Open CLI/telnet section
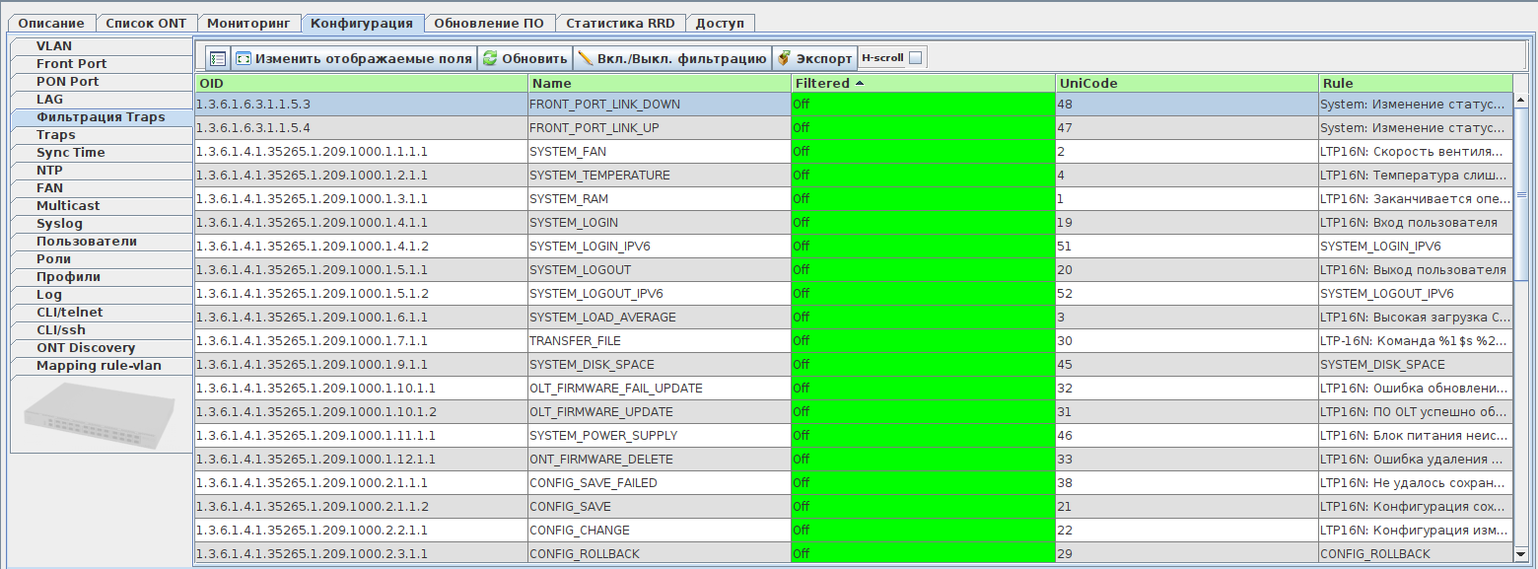Screen dimensions: 1538x569 (x=101, y=313)
